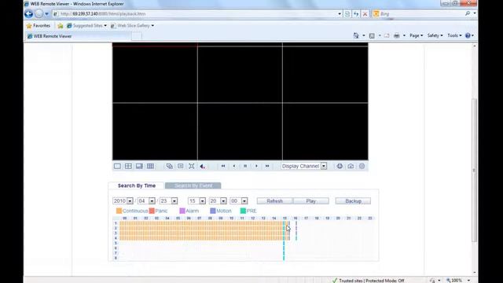Open the day dropdown showing 23

point(174,201)
